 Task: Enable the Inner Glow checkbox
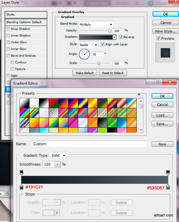(x=8, y=49)
